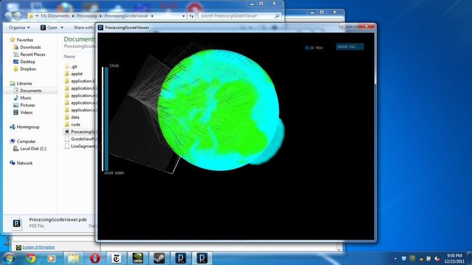Refresh the Explorer folder view
472x265 pixels.
click(x=191, y=16)
